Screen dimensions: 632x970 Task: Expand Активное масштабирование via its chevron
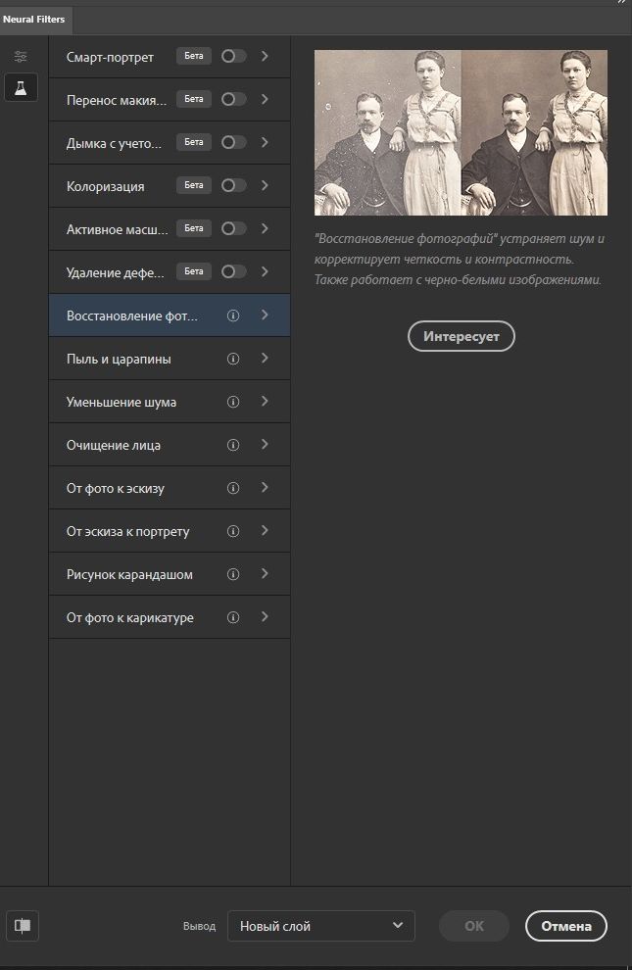265,228
